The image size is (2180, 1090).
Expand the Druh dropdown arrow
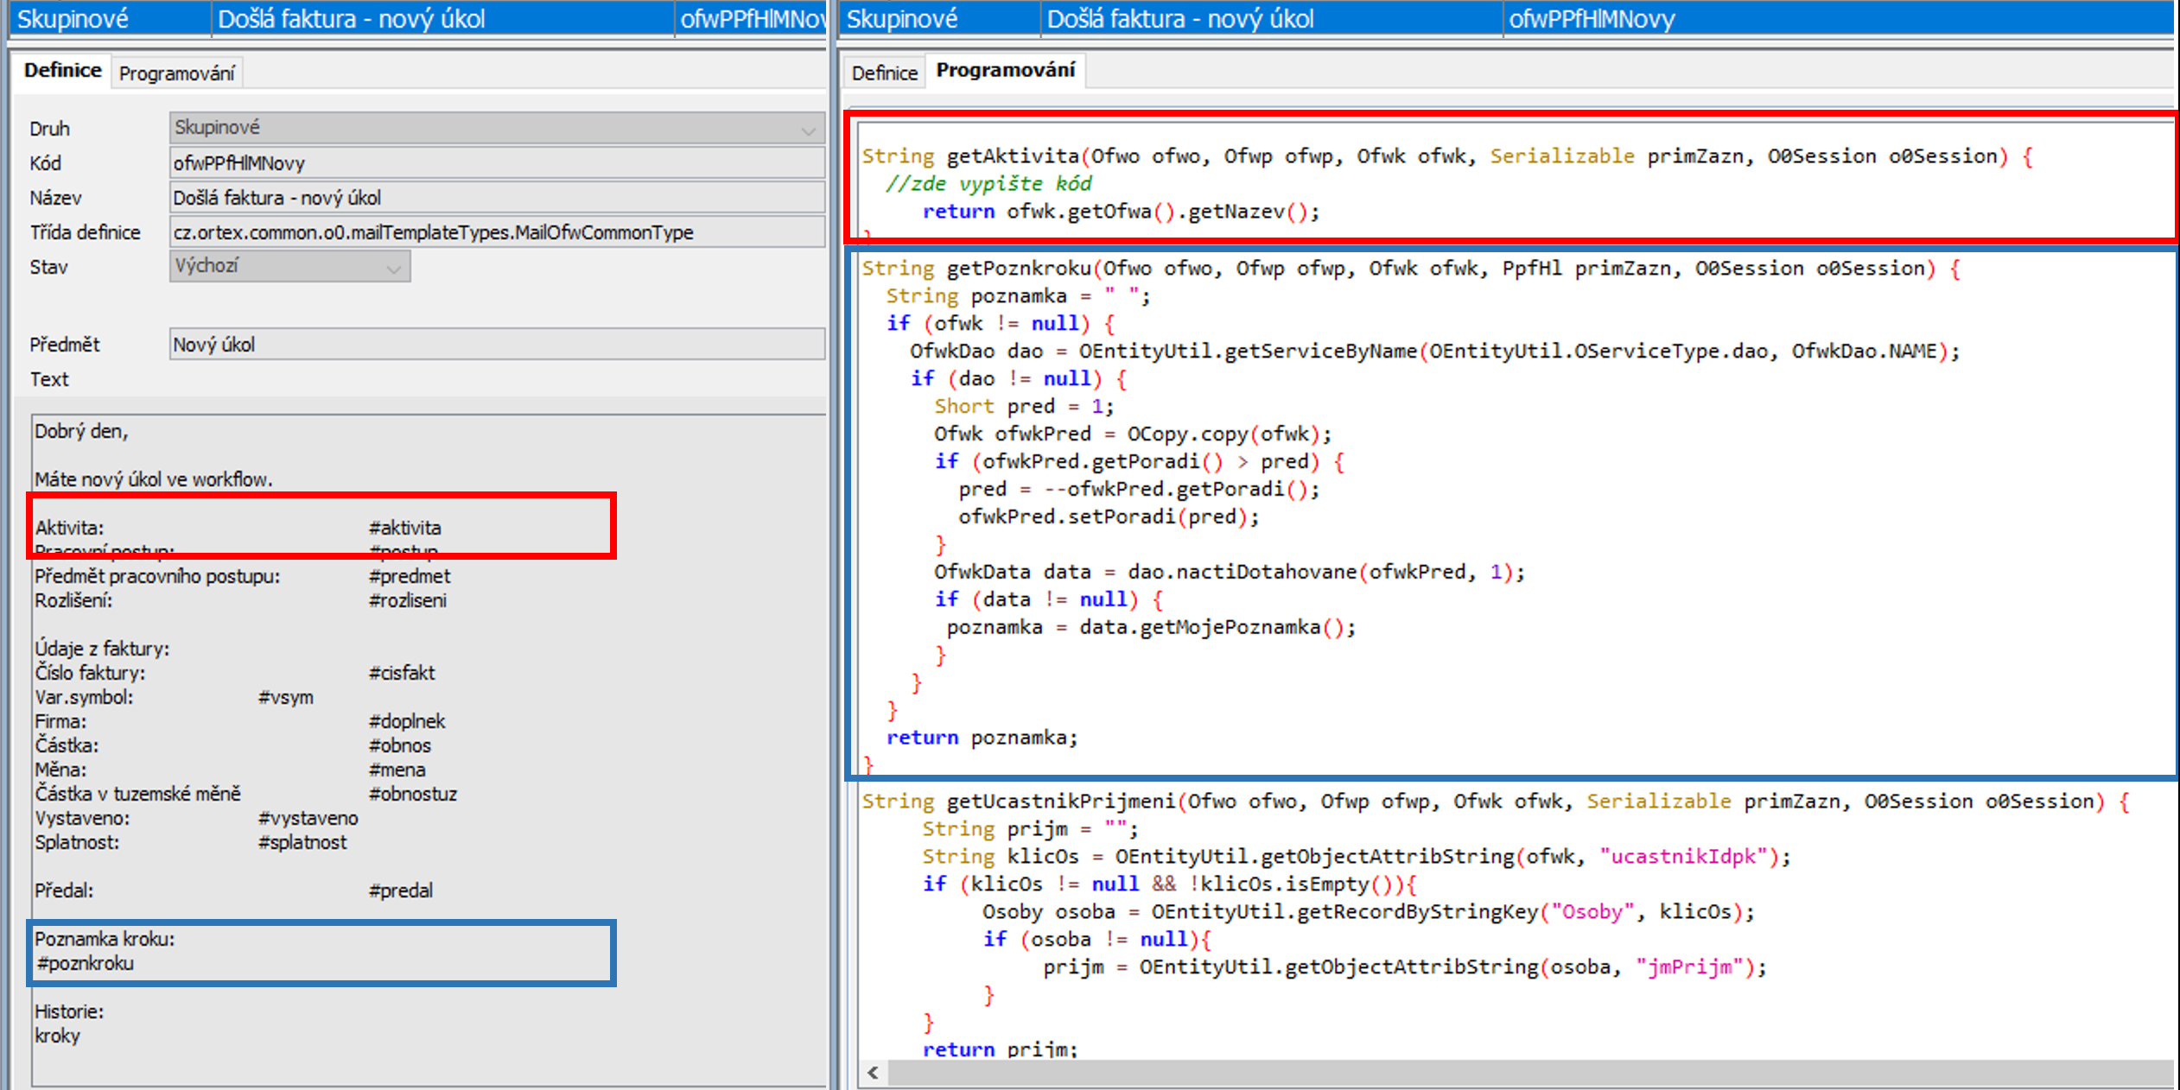pyautogui.click(x=808, y=129)
